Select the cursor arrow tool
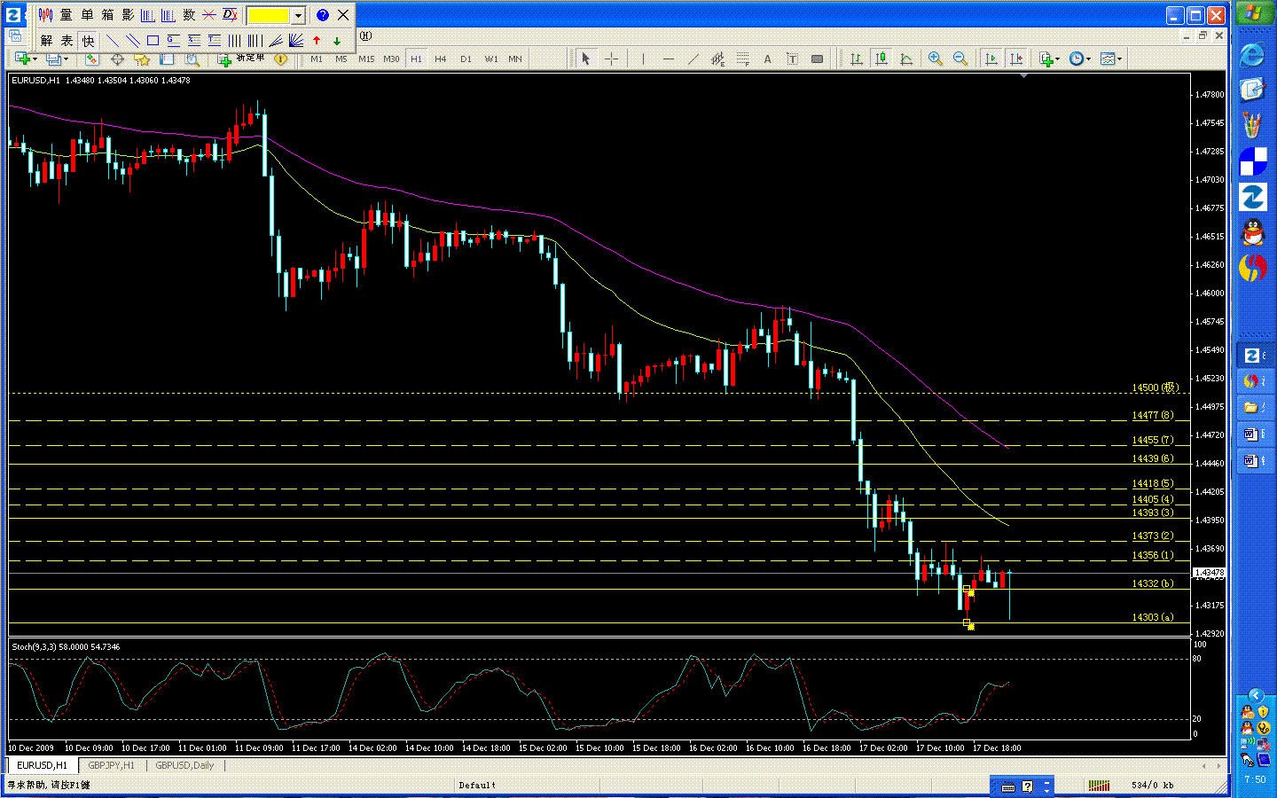Image resolution: width=1277 pixels, height=798 pixels. (x=585, y=59)
